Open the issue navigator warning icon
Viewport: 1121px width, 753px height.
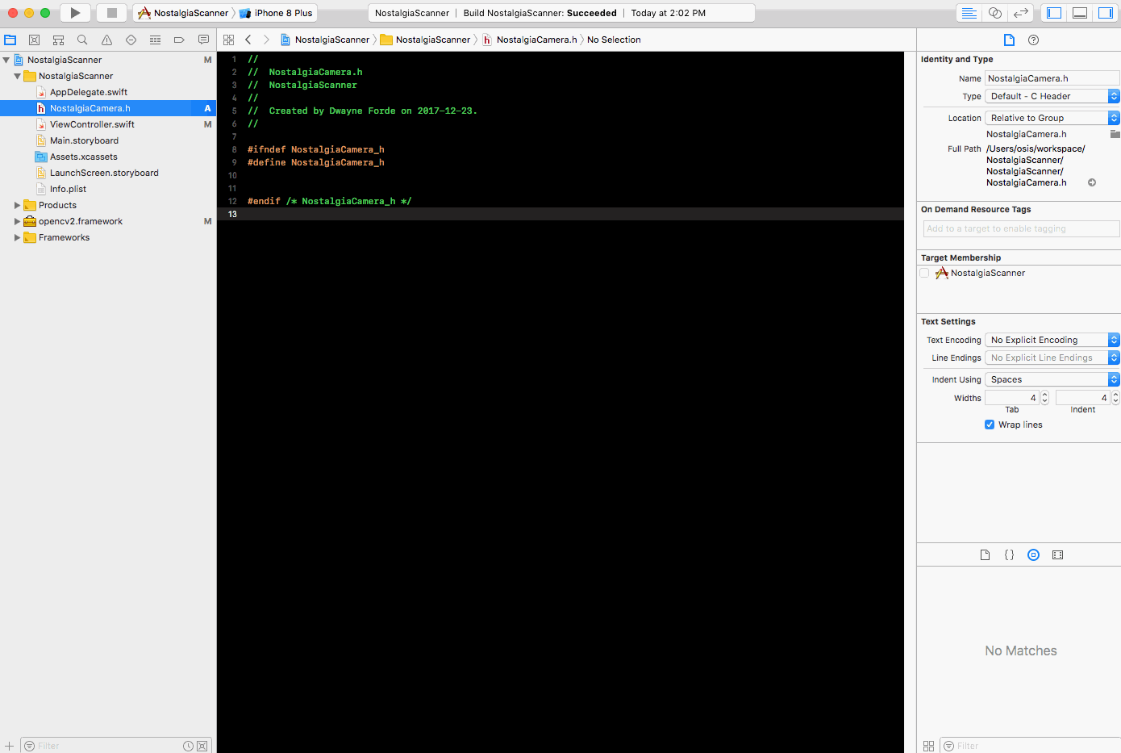[106, 40]
